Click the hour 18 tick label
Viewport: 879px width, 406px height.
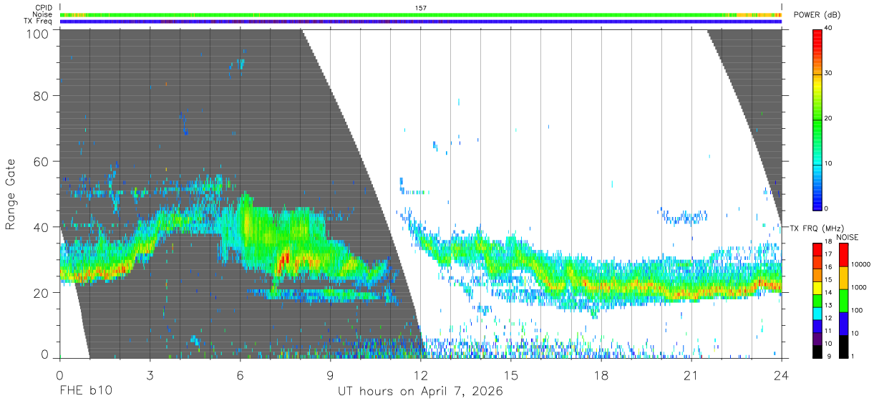click(x=601, y=375)
